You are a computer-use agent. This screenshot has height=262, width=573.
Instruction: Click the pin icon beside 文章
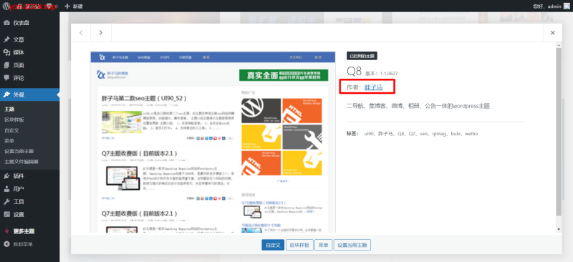(x=6, y=39)
